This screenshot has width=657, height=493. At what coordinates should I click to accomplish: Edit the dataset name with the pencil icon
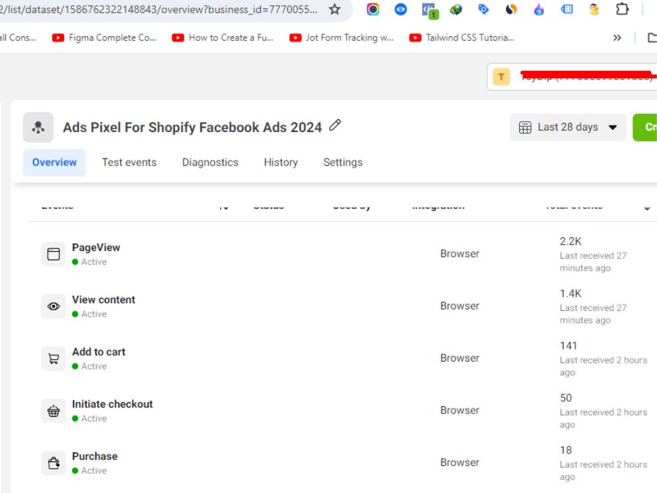(335, 125)
